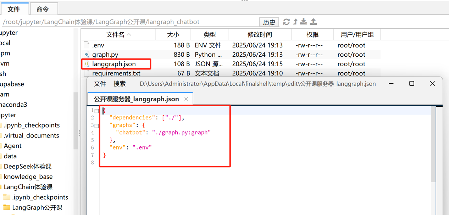449x224 pixels.
Task: Click the remote path input field
Action: (x=128, y=22)
